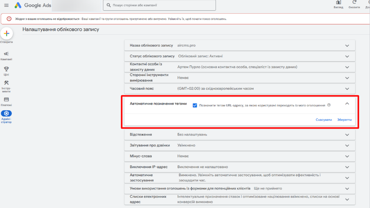
Task: Expand the IP address exclusions row
Action: tap(347, 167)
